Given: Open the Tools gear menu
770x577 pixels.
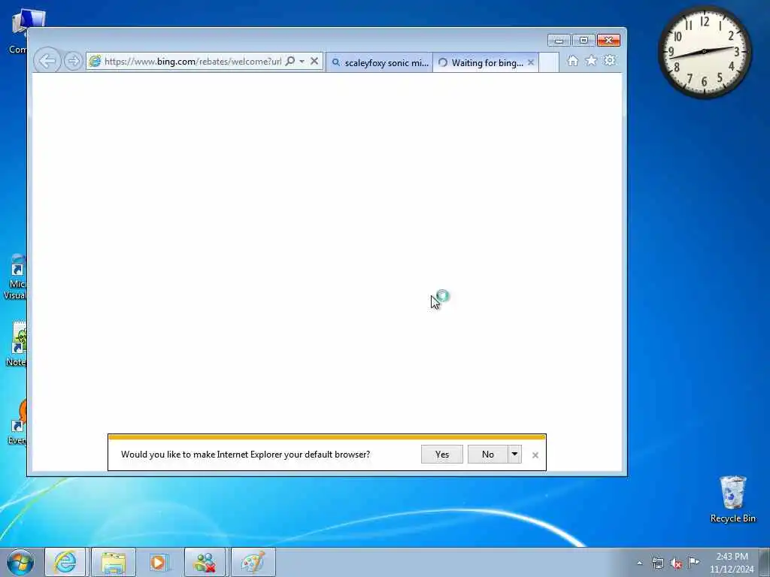Looking at the screenshot, I should tap(609, 61).
